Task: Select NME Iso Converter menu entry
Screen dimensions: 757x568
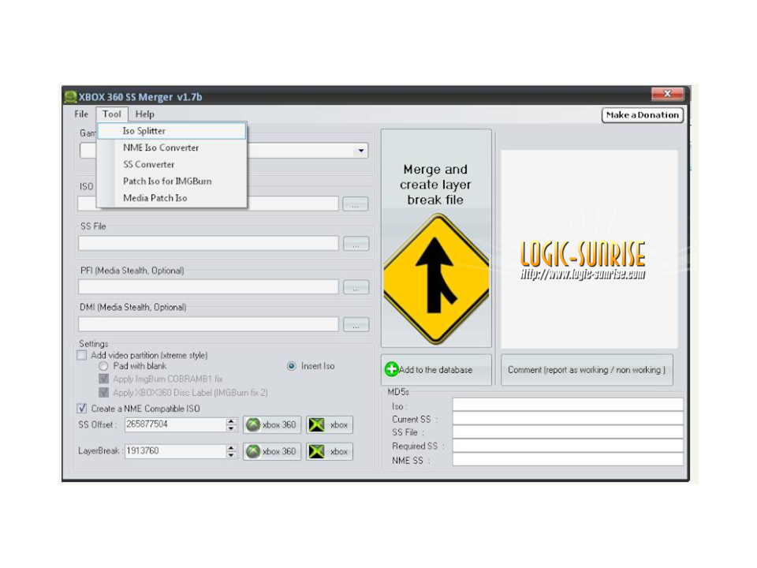Action: (x=171, y=148)
